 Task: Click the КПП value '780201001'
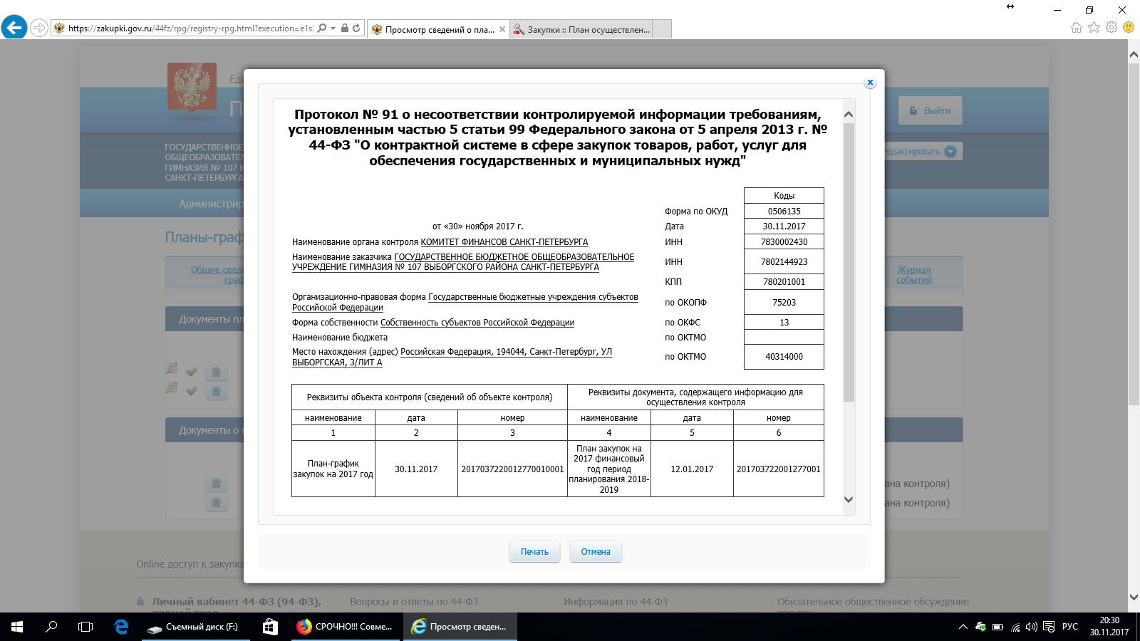[784, 282]
